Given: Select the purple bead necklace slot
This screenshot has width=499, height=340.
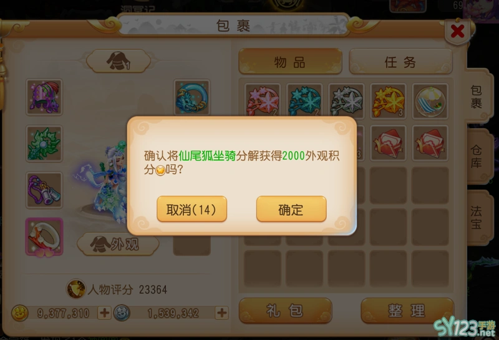Looking at the screenshot, I should (x=44, y=190).
